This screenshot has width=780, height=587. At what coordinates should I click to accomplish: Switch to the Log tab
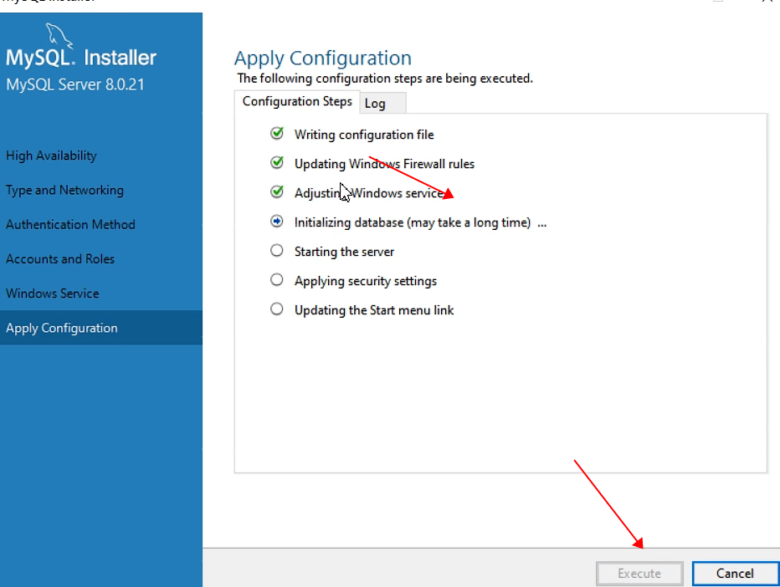[382, 104]
